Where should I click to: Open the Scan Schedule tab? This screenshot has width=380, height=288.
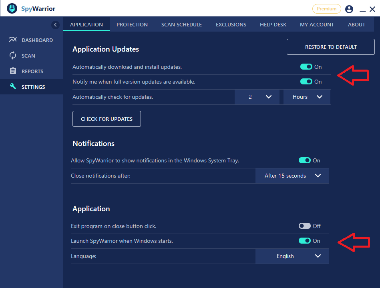pos(181,24)
